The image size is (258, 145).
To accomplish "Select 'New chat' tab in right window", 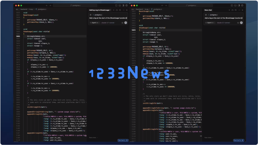I will tap(208, 10).
